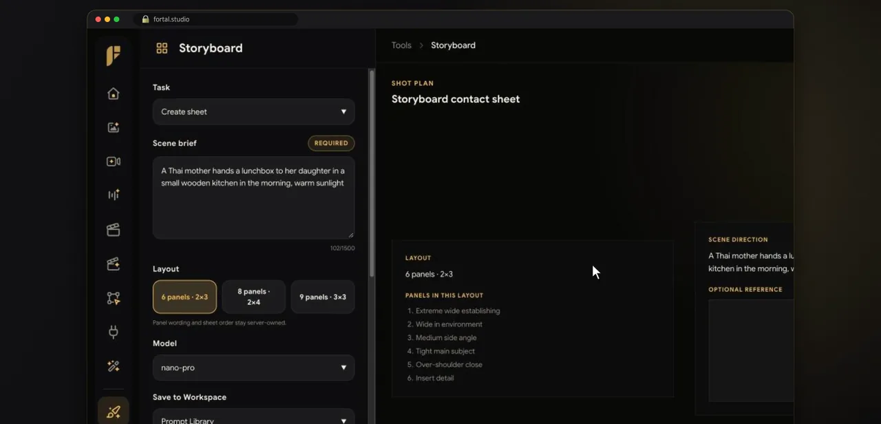Screen dimensions: 881x424
Task: Click the scene brief resize handle
Action: pos(350,235)
